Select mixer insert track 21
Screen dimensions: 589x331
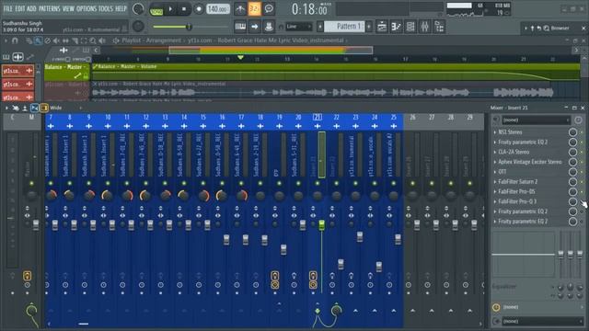pyautogui.click(x=317, y=118)
